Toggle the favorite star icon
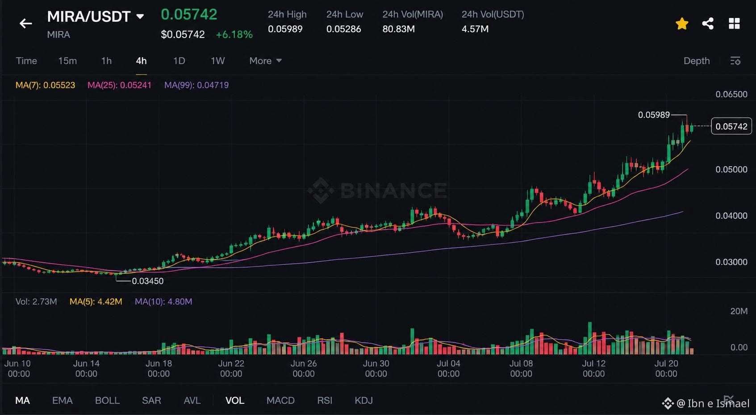Image resolution: width=756 pixels, height=415 pixels. coord(682,24)
